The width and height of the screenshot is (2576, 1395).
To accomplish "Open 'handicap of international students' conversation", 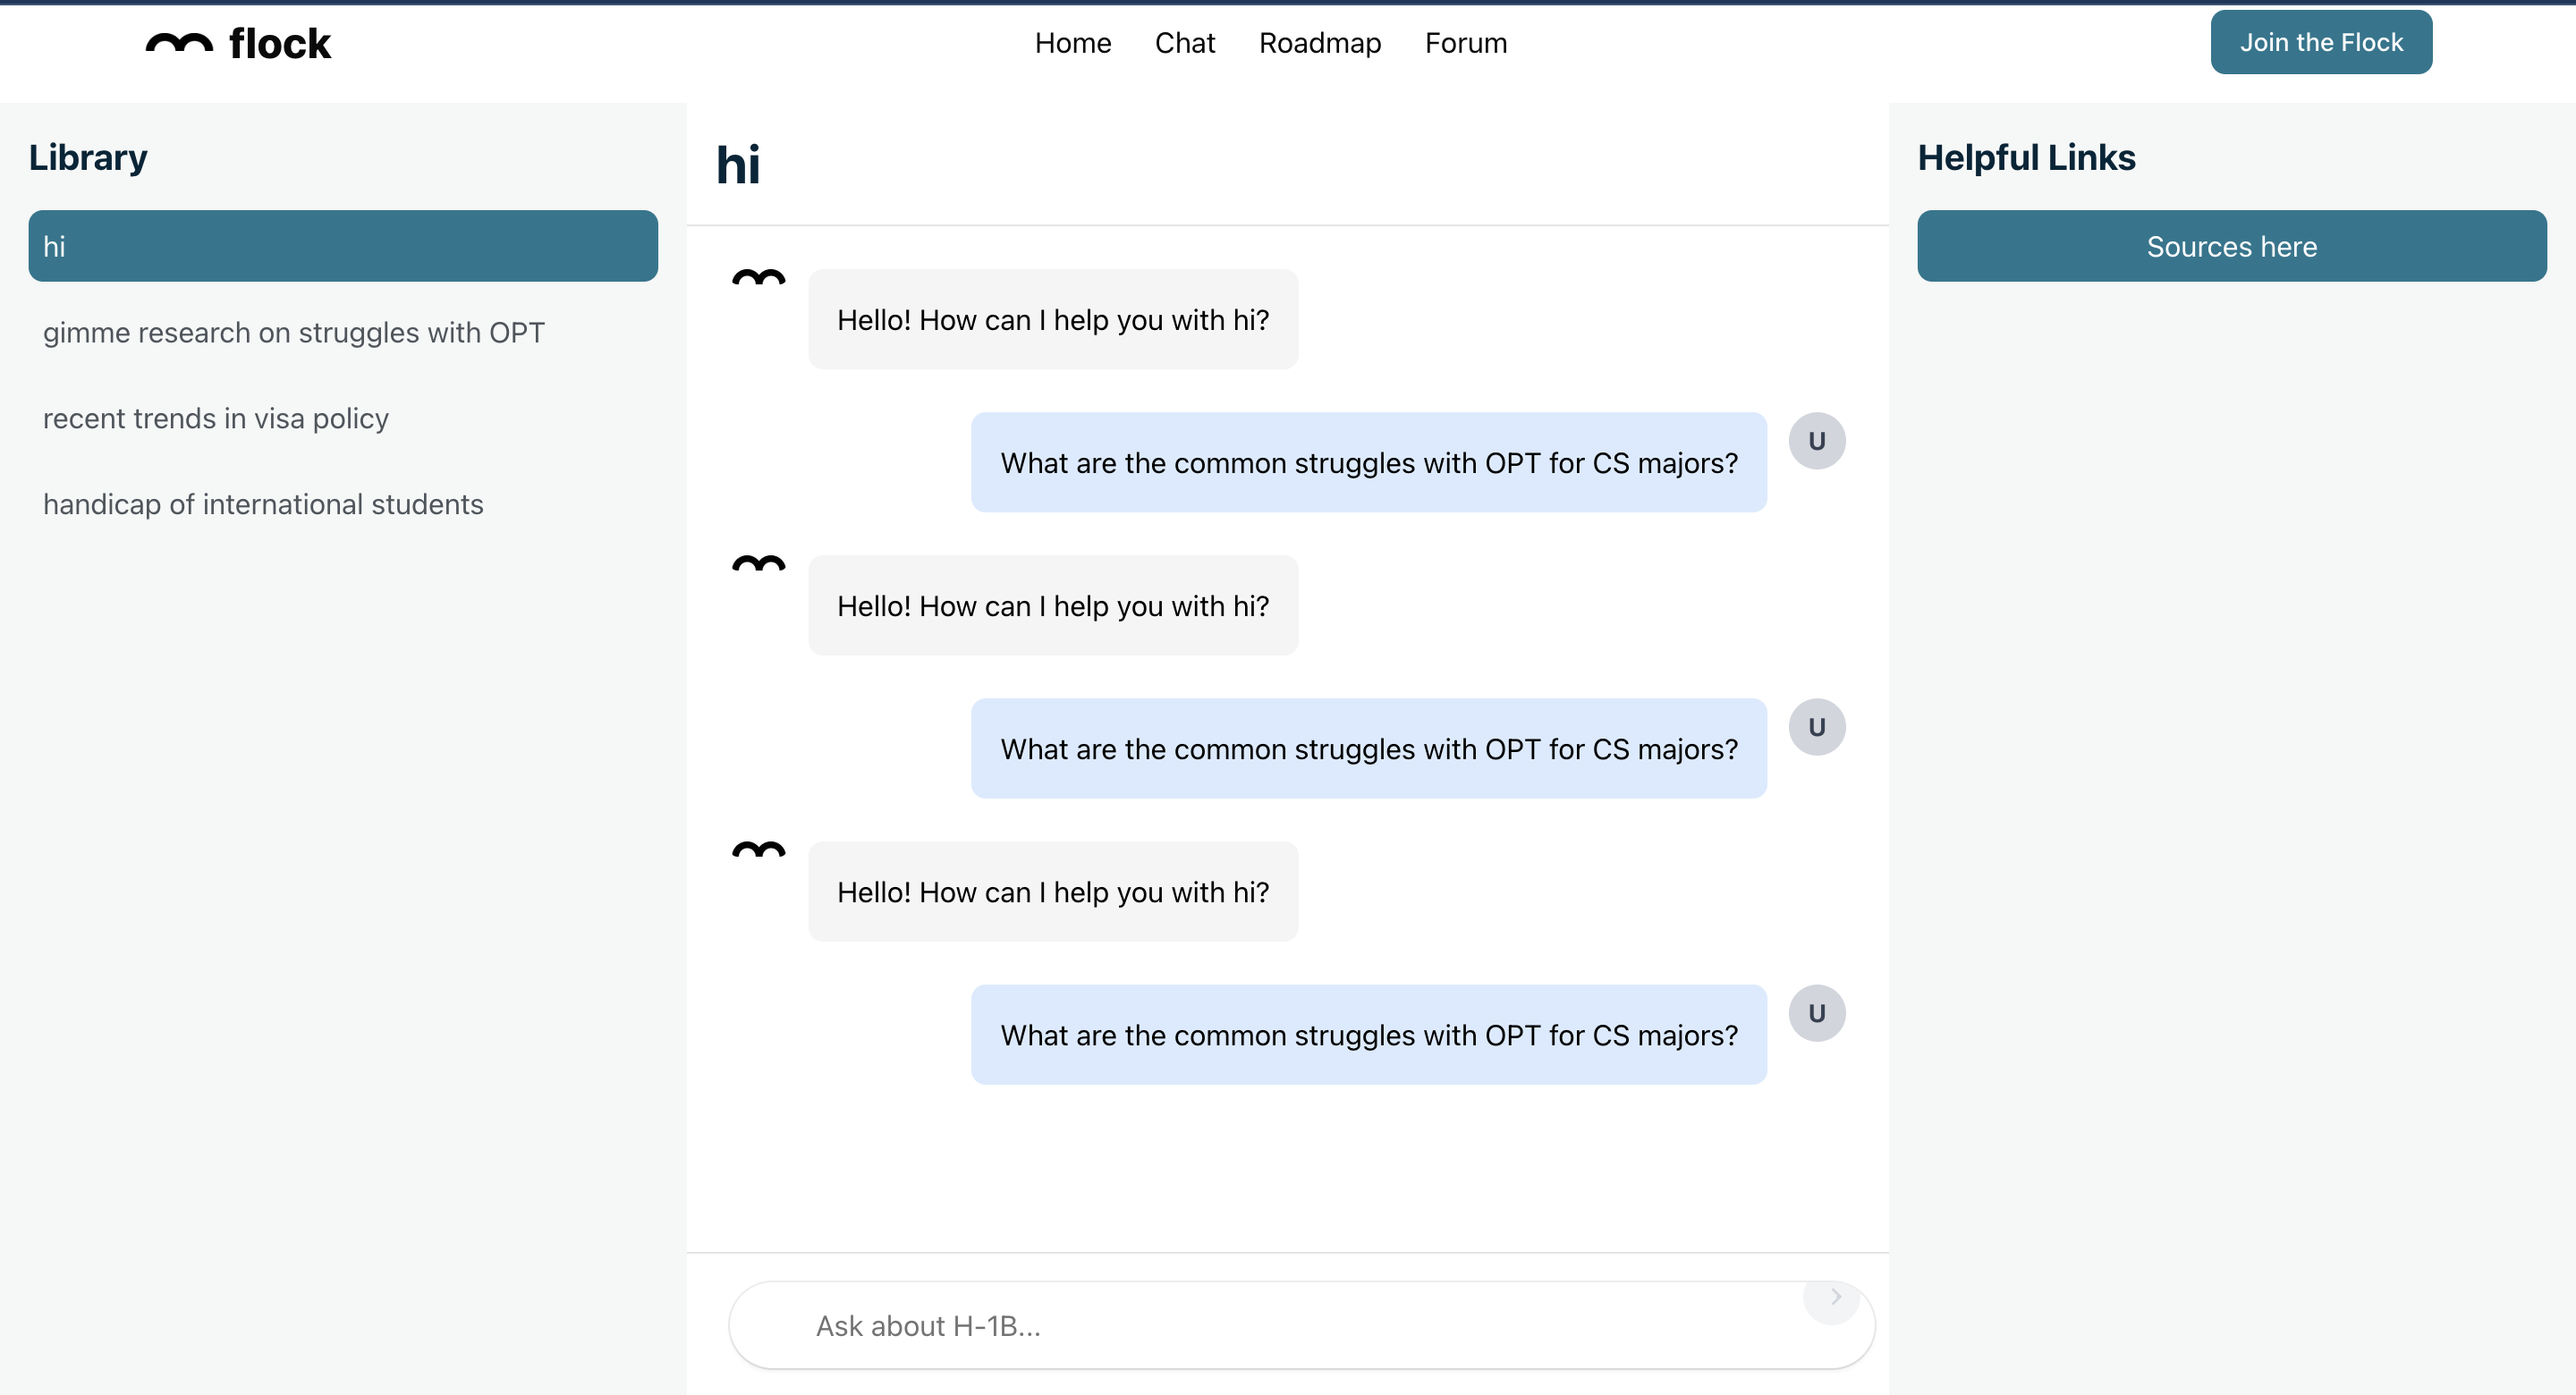I will point(263,504).
